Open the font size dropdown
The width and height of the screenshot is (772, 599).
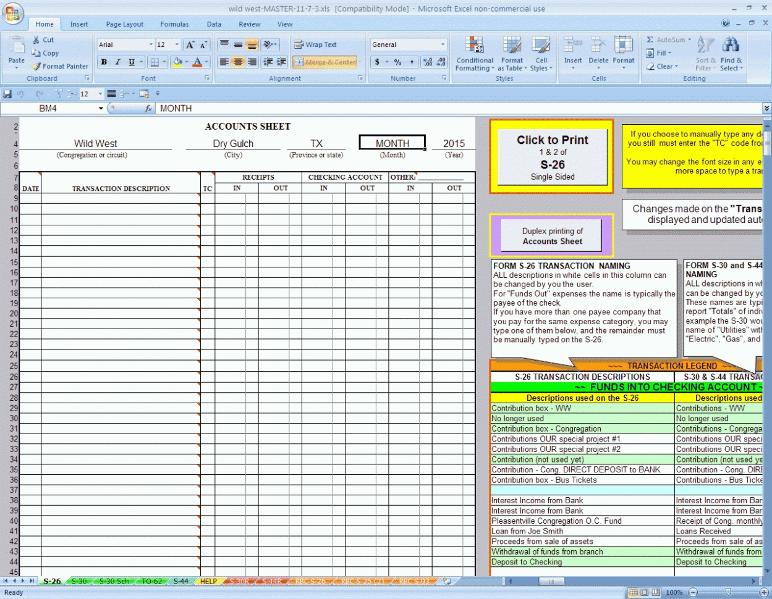176,44
